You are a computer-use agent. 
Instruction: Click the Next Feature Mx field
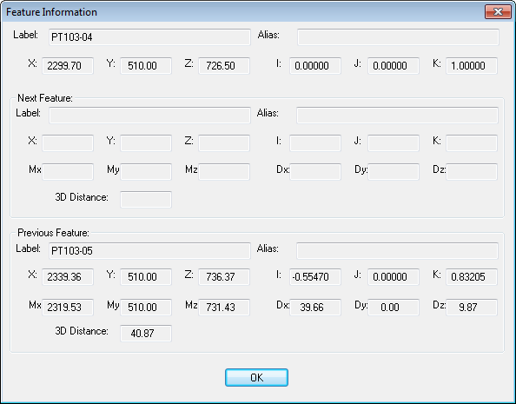tap(68, 171)
